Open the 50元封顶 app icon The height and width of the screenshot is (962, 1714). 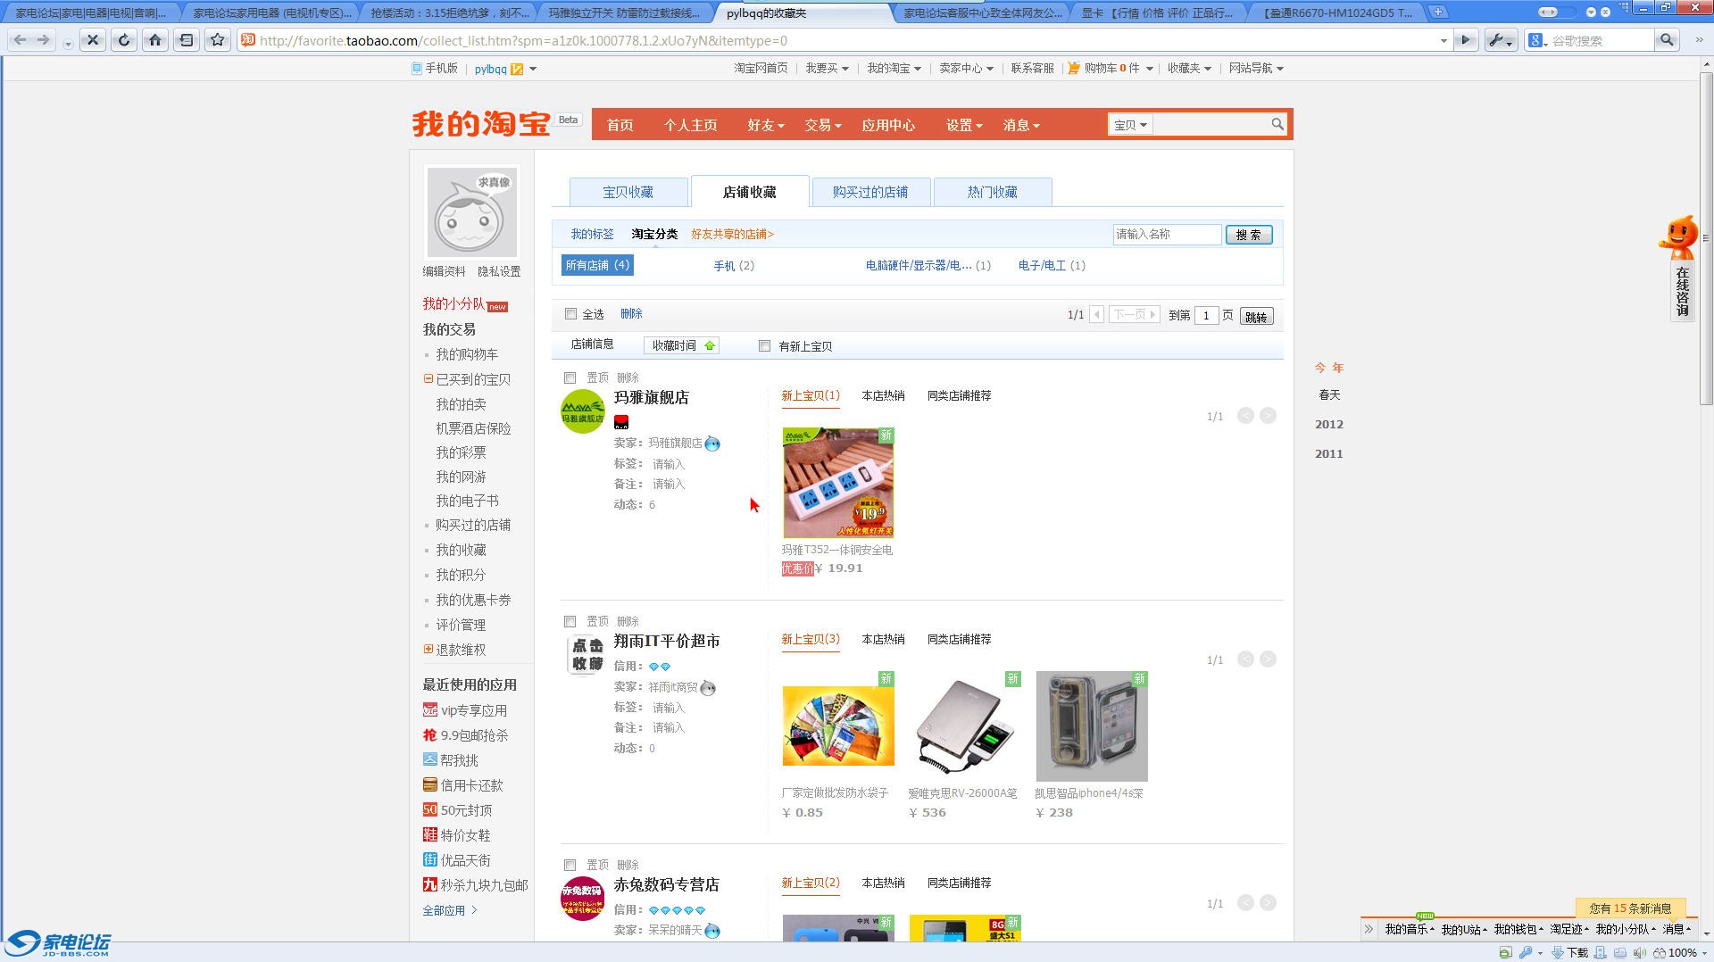[429, 810]
